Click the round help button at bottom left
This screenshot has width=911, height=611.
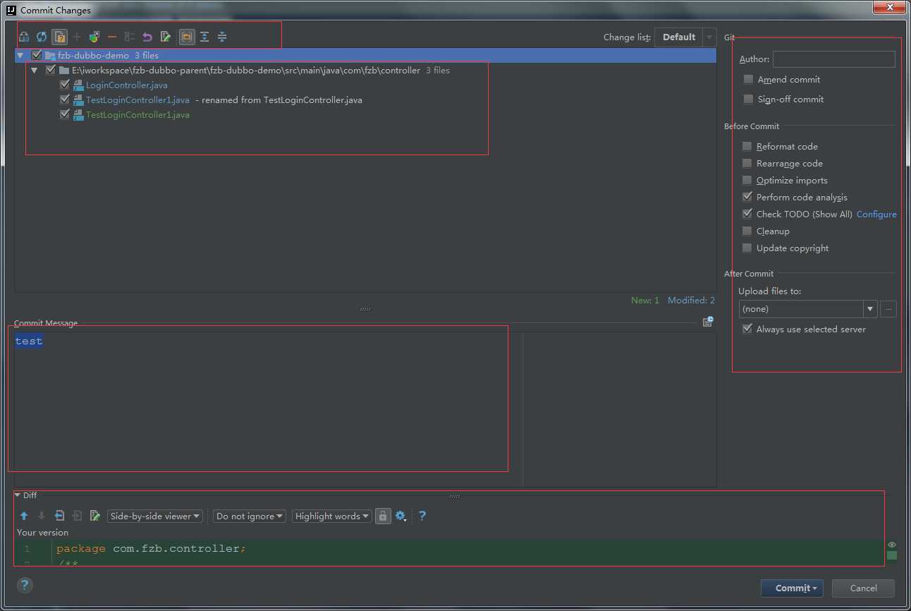coord(25,585)
